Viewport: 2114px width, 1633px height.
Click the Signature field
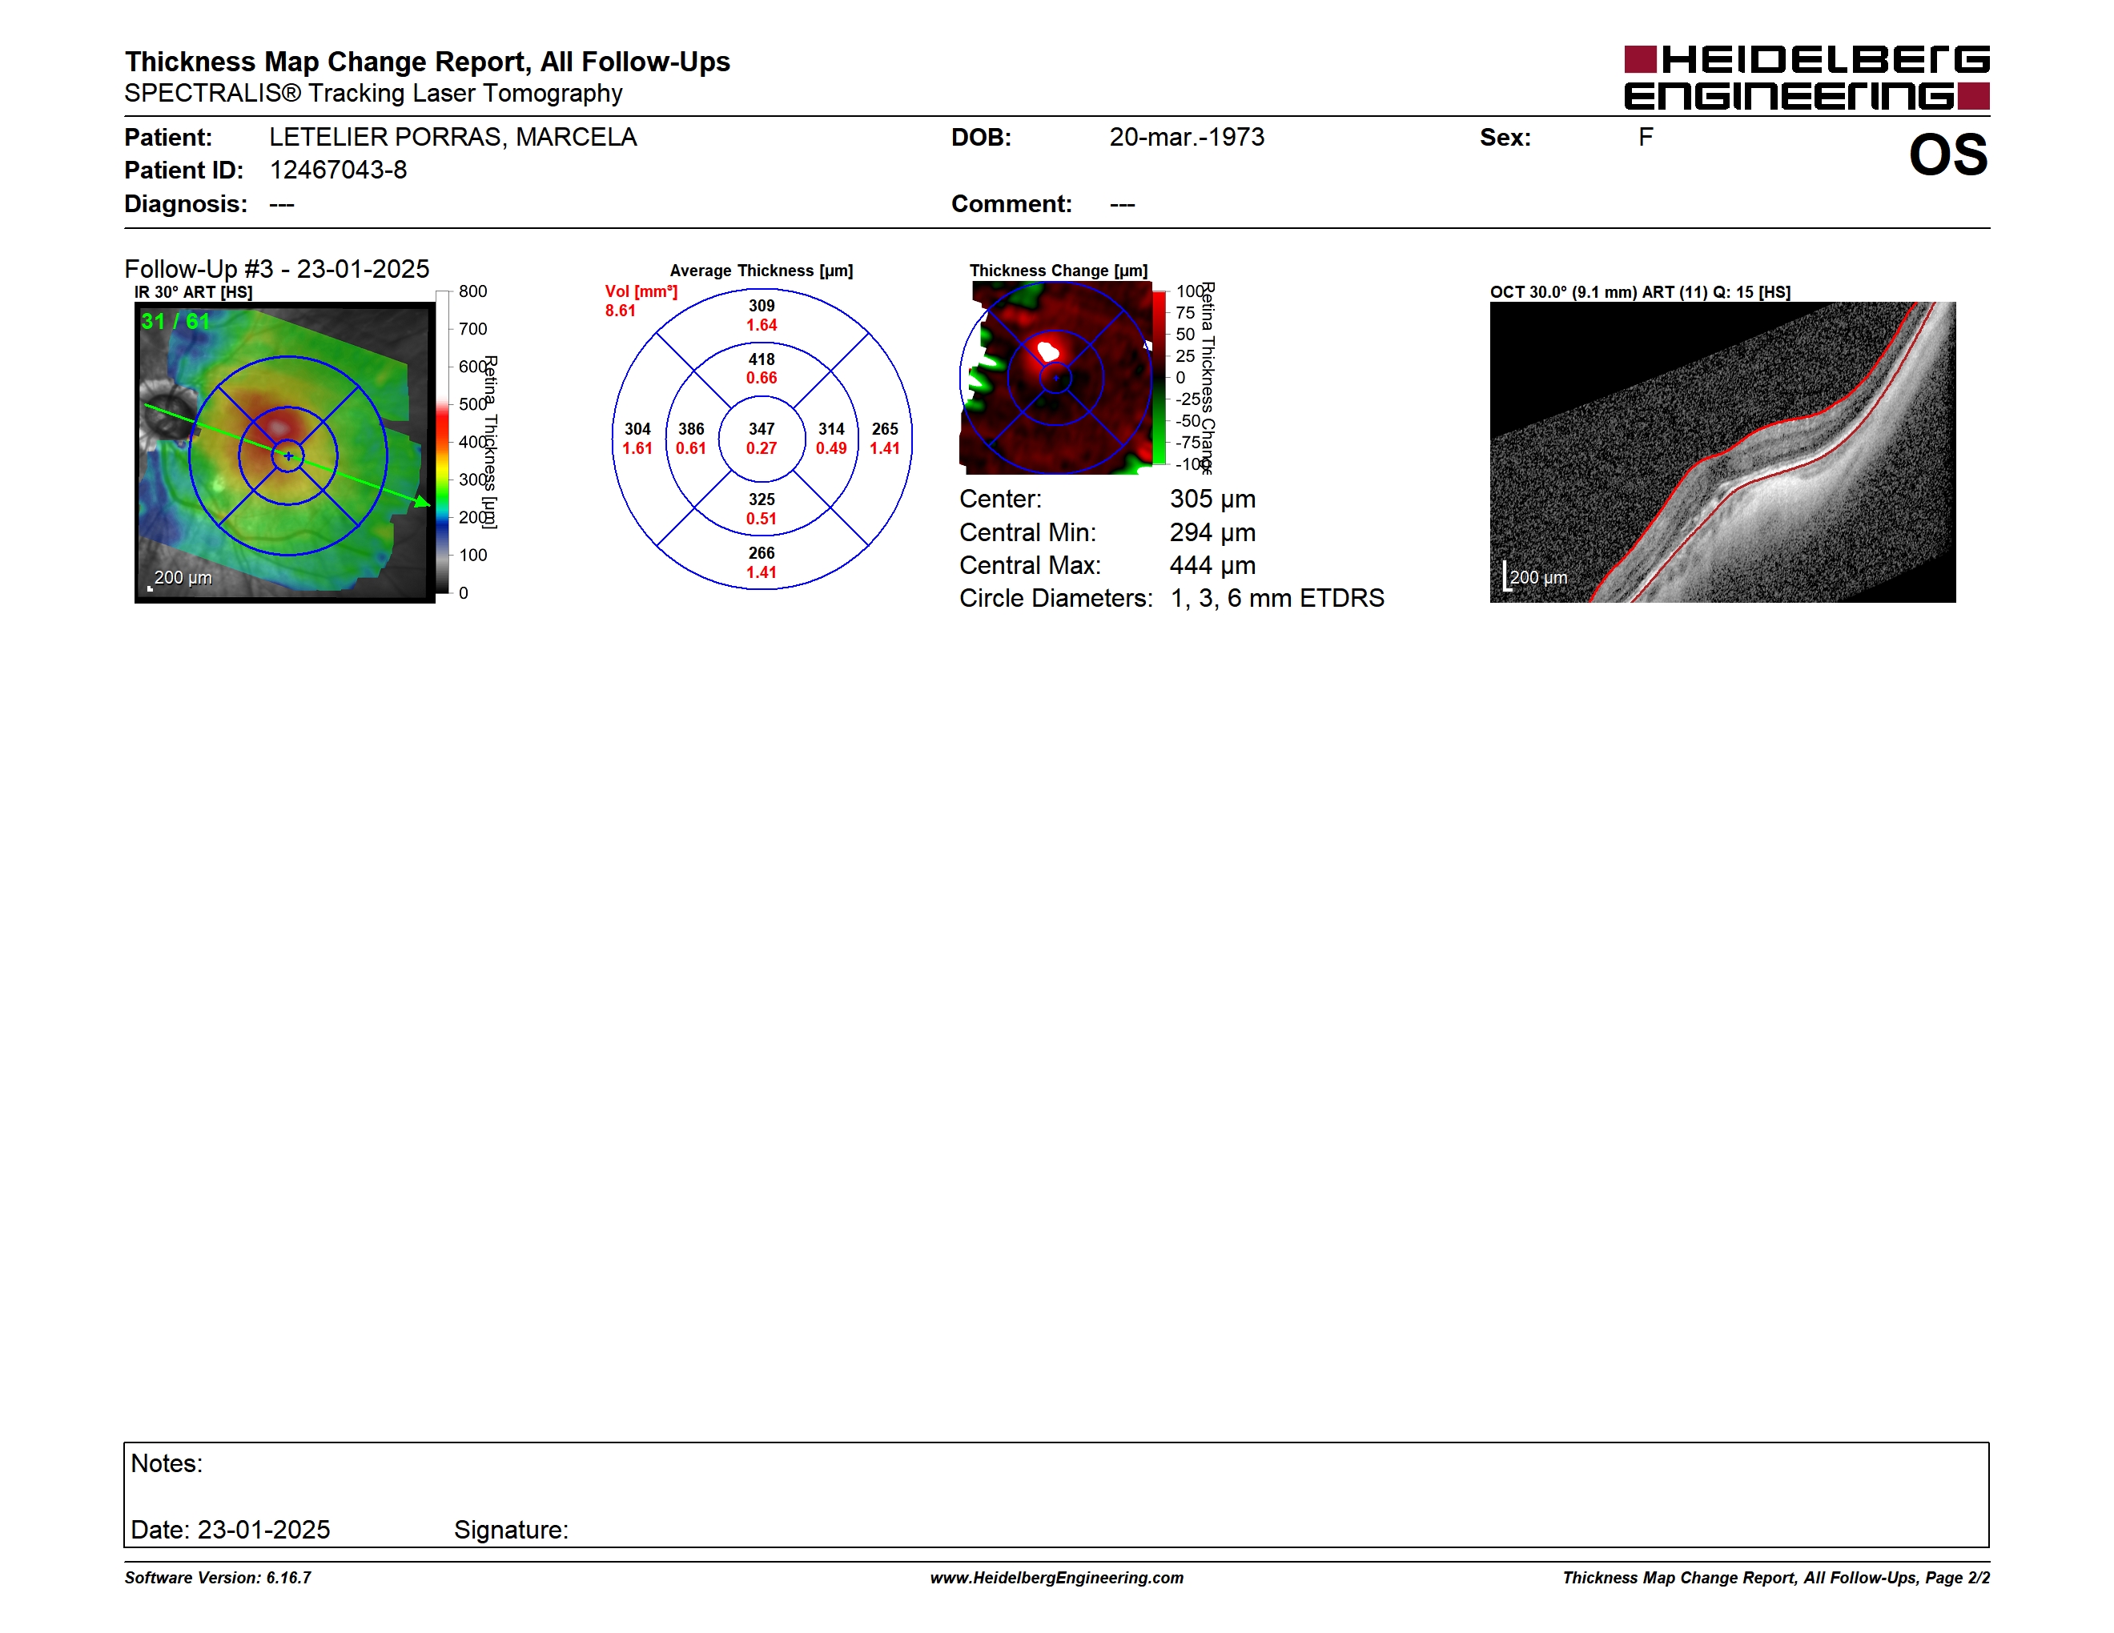pyautogui.click(x=511, y=1530)
